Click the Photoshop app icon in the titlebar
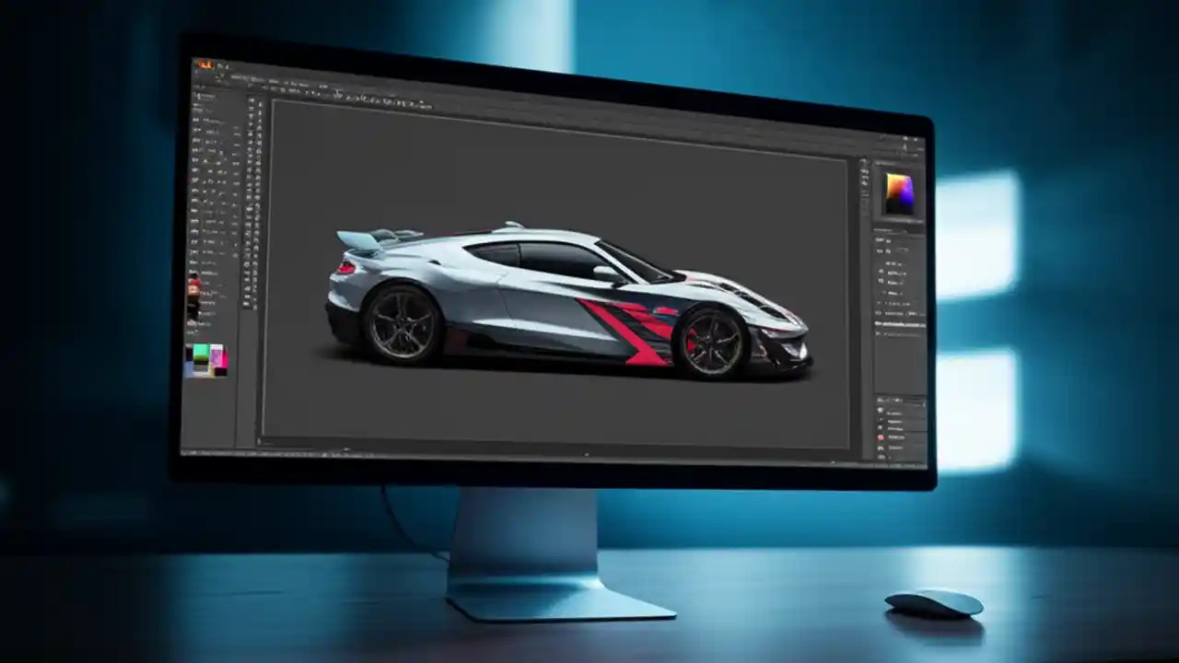Image resolution: width=1179 pixels, height=663 pixels. (204, 64)
